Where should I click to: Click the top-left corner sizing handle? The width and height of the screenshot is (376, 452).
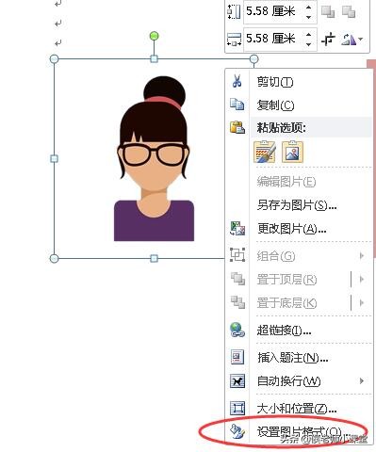coord(55,58)
